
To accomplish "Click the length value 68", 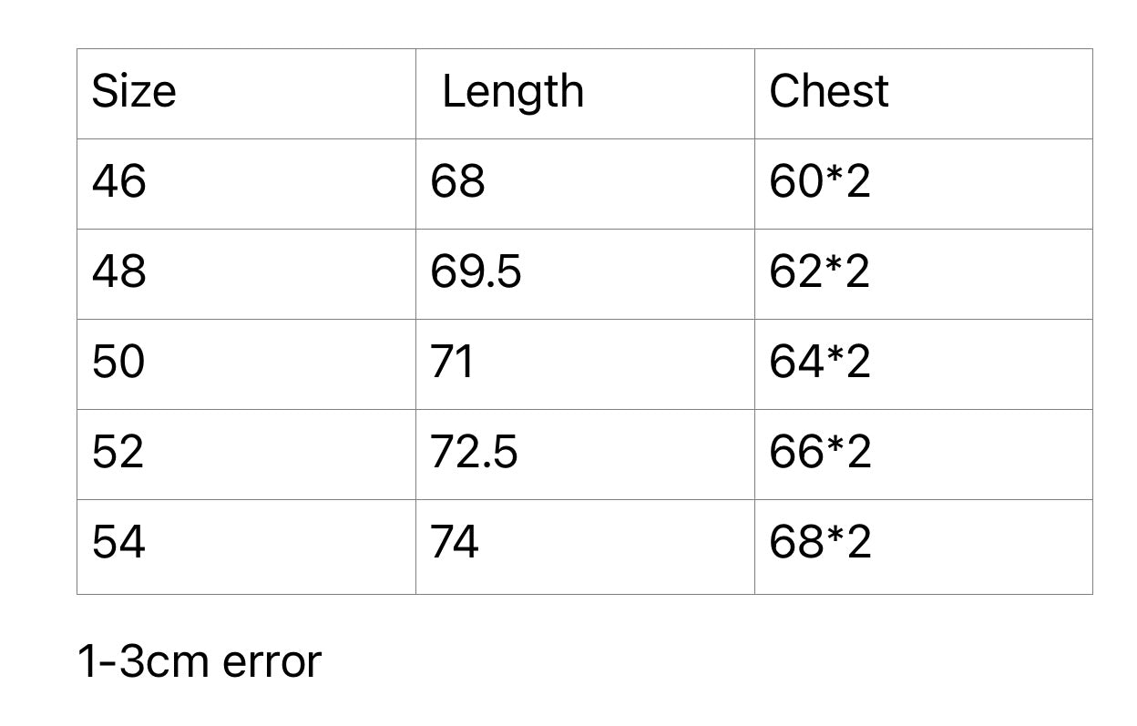I will [457, 181].
